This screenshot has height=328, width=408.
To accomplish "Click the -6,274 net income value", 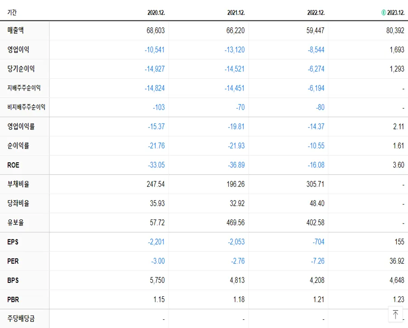I will click(316, 69).
